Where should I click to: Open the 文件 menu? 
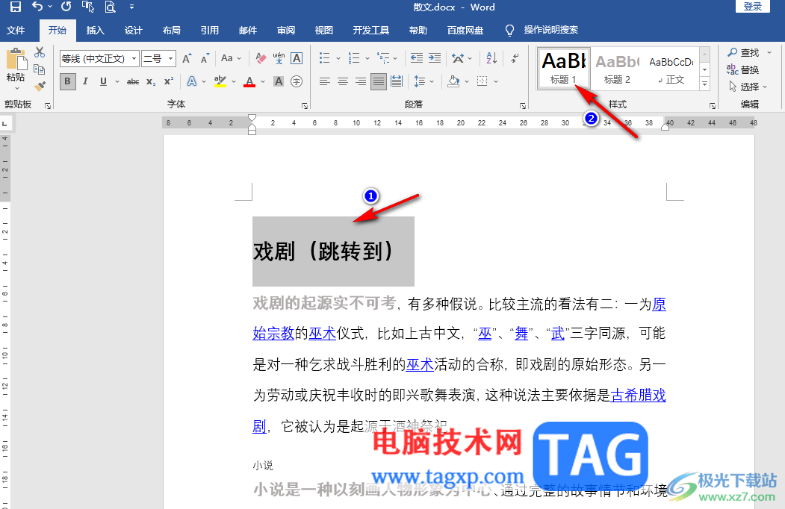(16, 31)
